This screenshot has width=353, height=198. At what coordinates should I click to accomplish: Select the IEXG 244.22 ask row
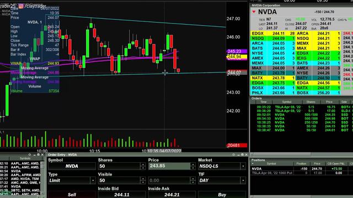click(318, 58)
